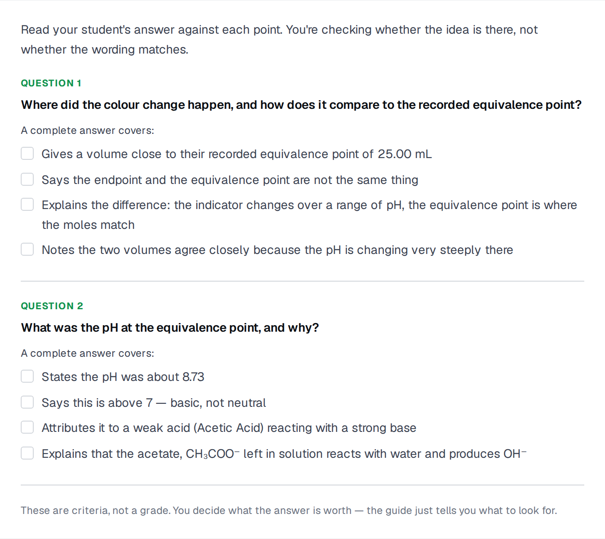605x539 pixels.
Task: Select the 'What was the pH' question heading
Action: [x=170, y=328]
